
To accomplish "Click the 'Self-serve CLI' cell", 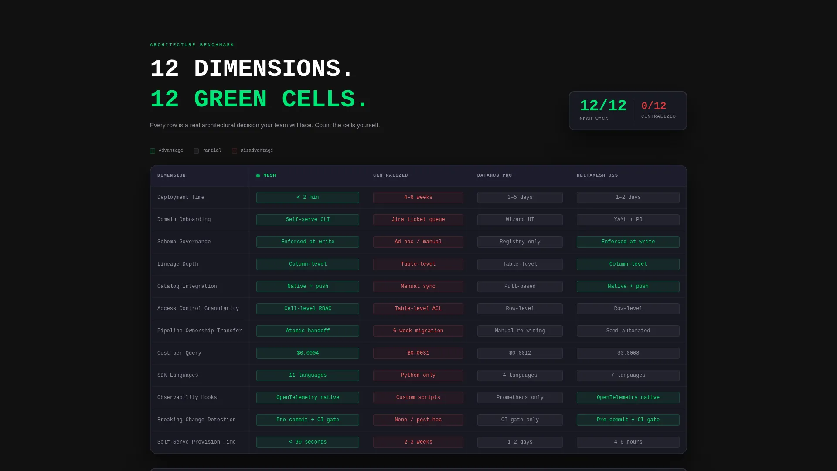I will point(308,220).
